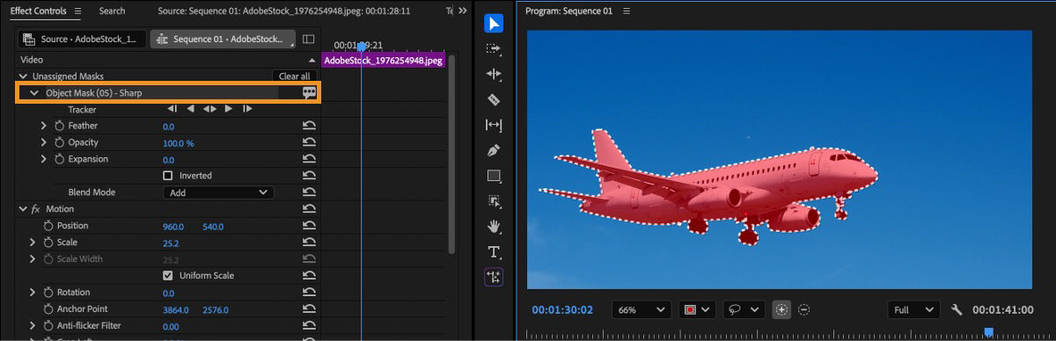Show overflow panels via double-chevron
This screenshot has width=1056, height=341.
point(463,11)
